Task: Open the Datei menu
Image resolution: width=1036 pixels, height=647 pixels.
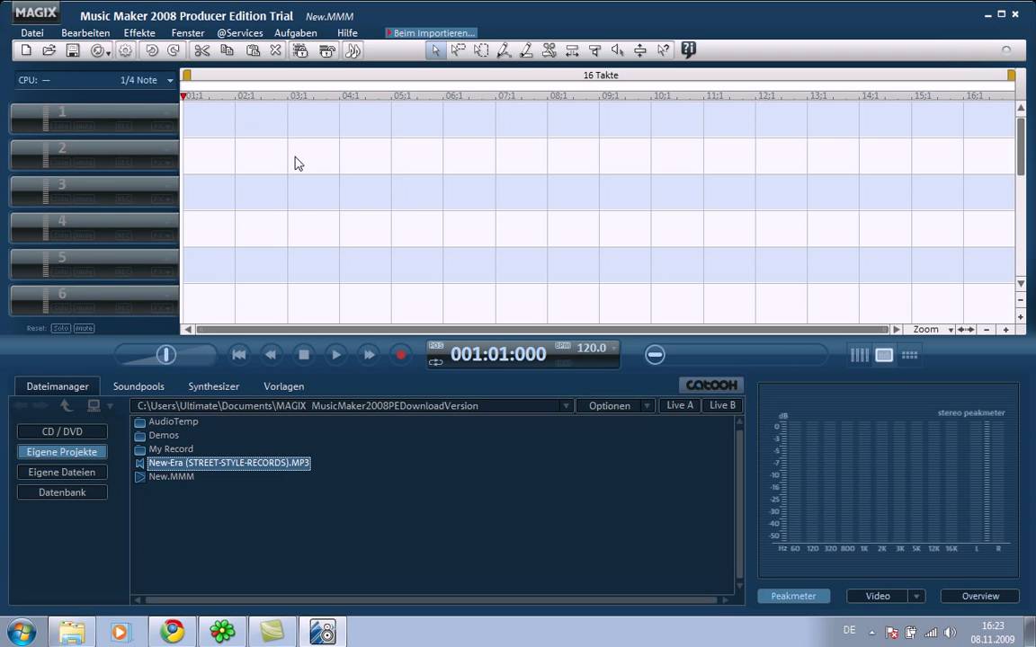Action: 32,33
